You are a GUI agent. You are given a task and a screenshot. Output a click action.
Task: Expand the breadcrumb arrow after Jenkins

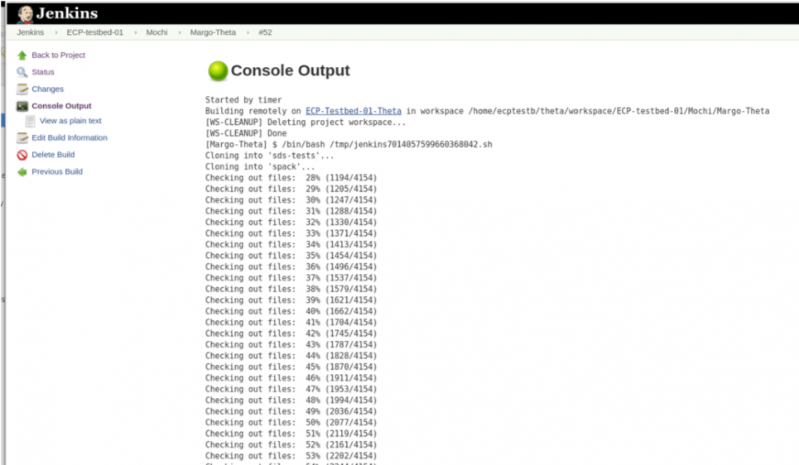(x=56, y=32)
